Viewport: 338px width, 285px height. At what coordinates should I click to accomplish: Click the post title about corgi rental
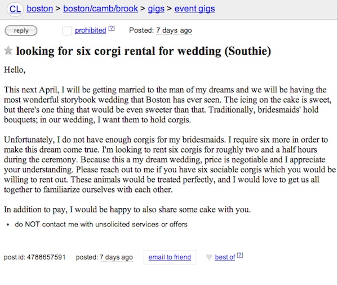(x=144, y=51)
